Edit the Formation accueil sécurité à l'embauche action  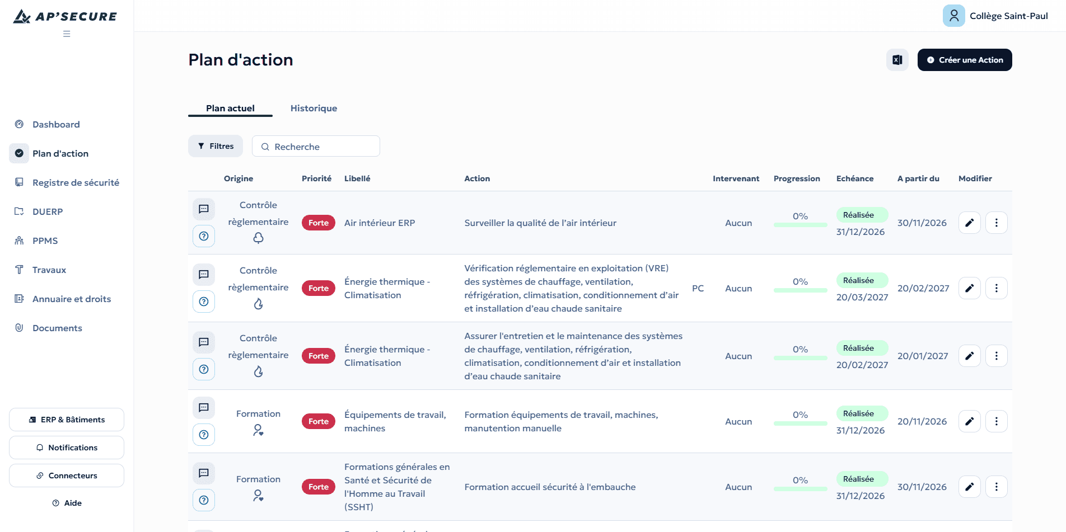pos(969,487)
